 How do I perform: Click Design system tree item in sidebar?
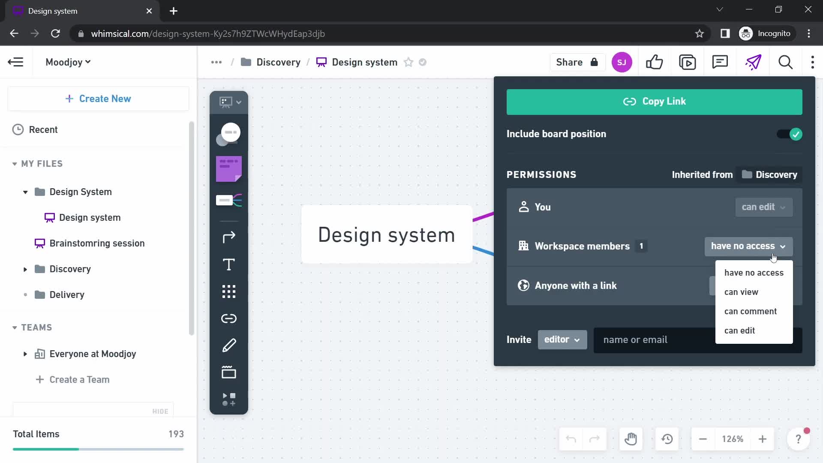[90, 217]
